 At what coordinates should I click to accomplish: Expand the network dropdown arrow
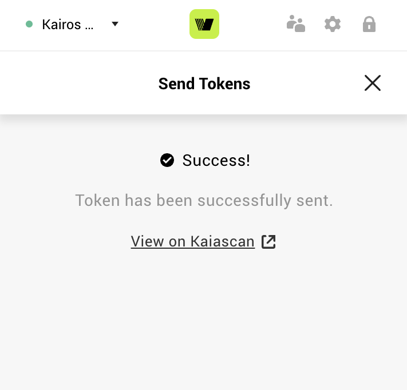coord(115,24)
